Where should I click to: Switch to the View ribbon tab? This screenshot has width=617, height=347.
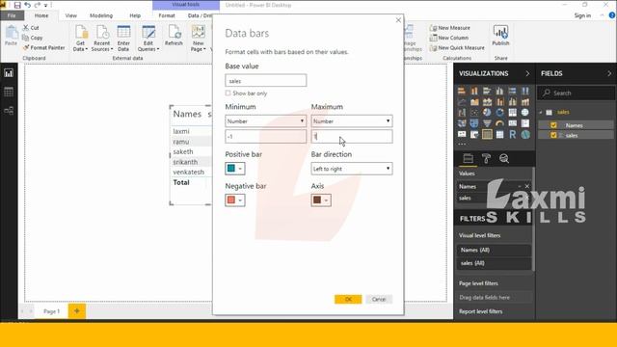[70, 15]
